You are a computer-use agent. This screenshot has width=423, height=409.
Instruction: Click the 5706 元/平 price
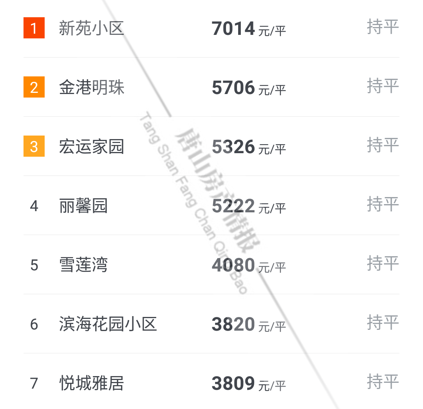coord(248,88)
